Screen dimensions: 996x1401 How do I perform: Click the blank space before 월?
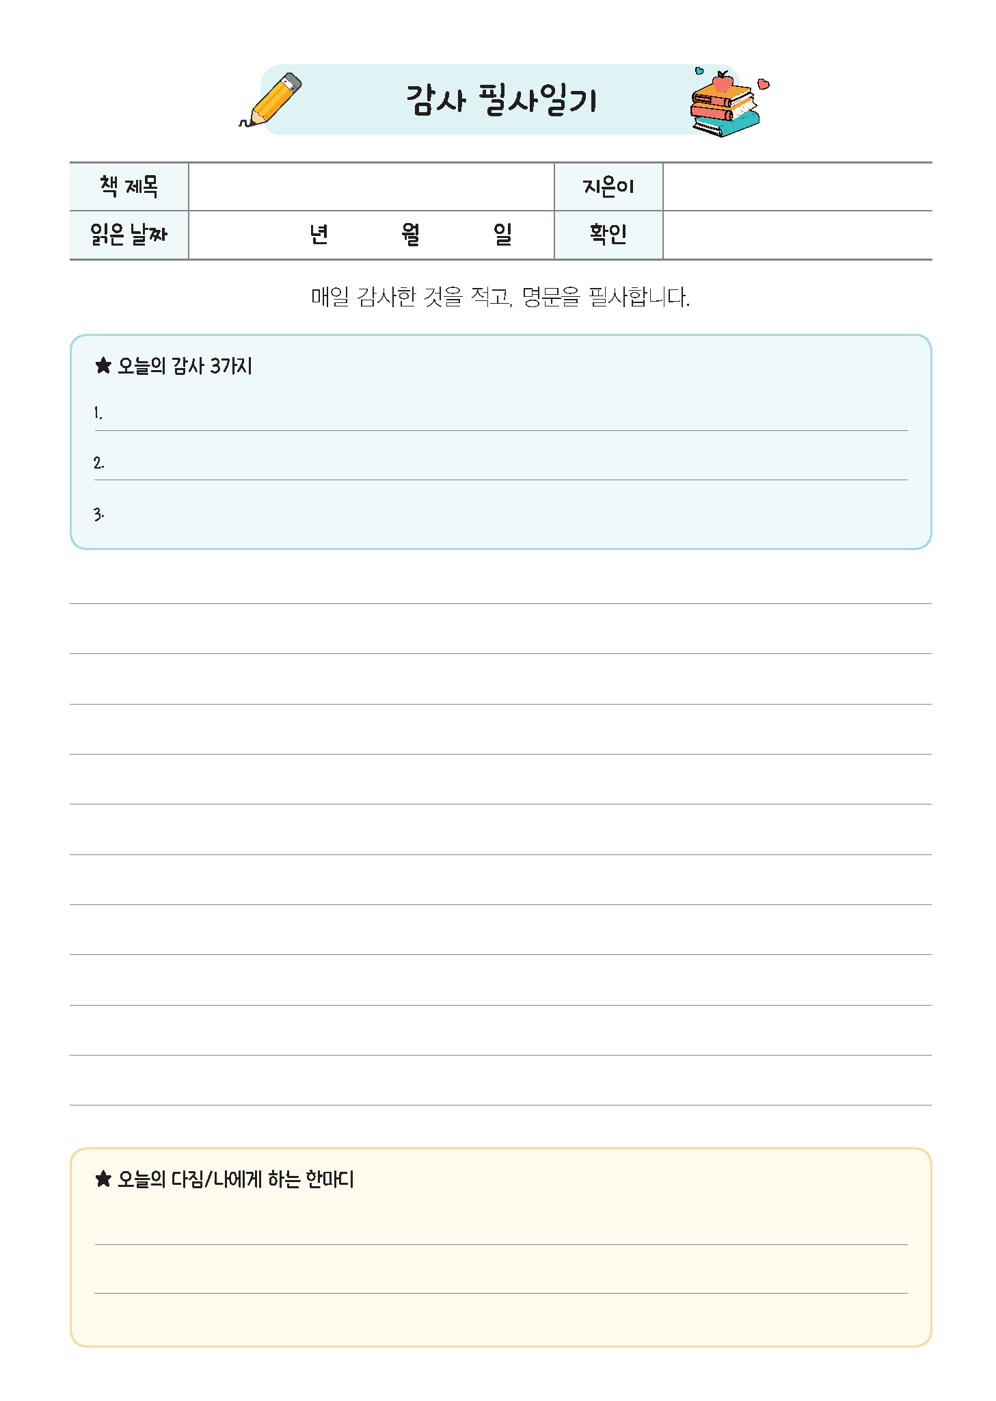tap(366, 235)
